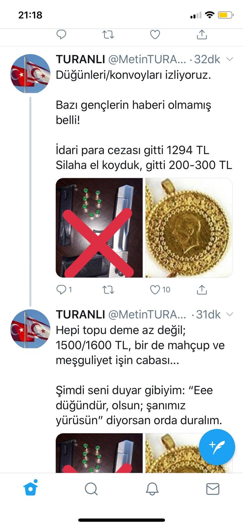Open the TURANLI name on 32dk tweet
Viewport: 243px width, 527px height.
81,59
